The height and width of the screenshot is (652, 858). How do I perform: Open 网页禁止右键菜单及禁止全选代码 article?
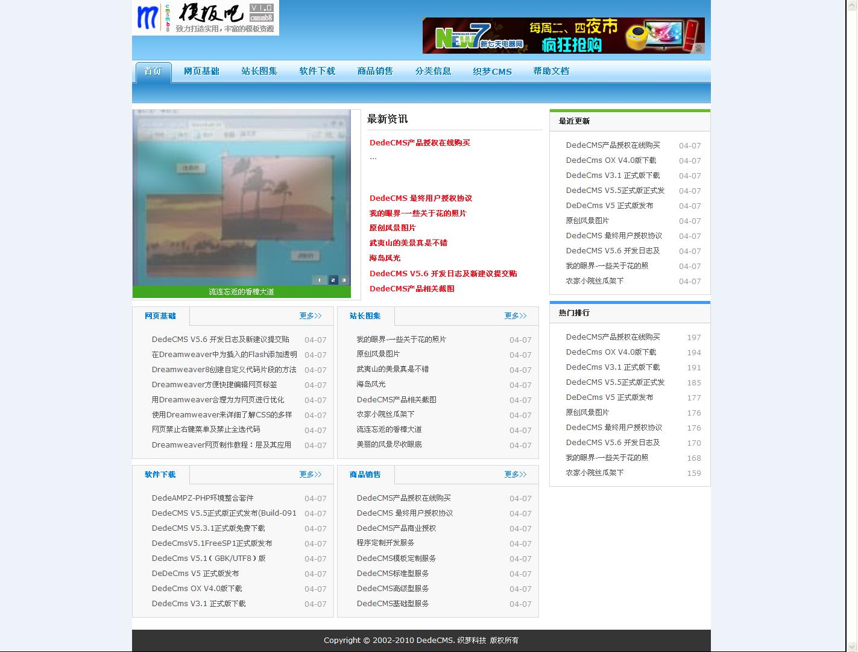pyautogui.click(x=206, y=429)
